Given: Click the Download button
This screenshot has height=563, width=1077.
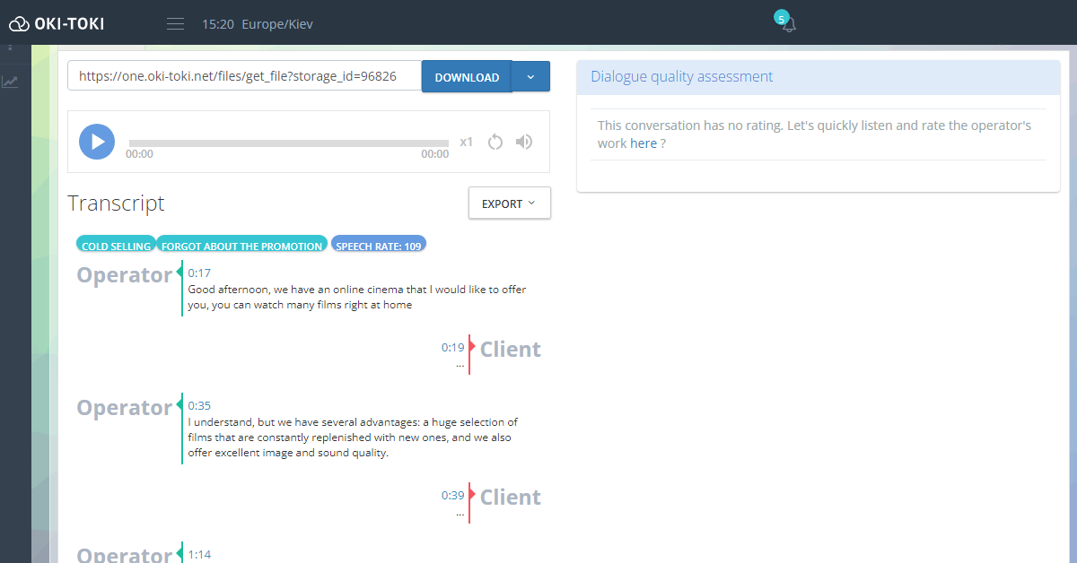Looking at the screenshot, I should 467,77.
